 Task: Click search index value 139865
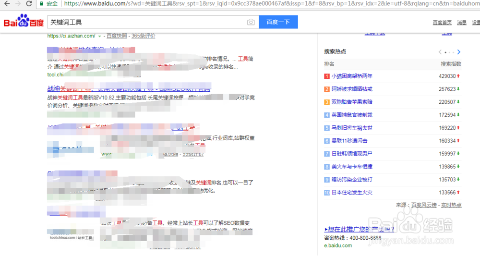pos(447,167)
